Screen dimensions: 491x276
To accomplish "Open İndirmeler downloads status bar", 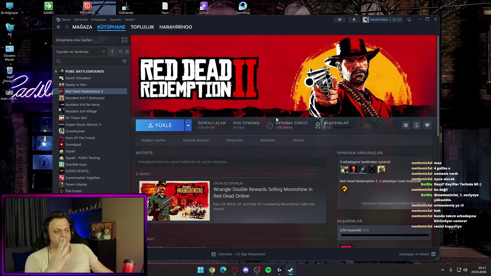I will coord(238,254).
